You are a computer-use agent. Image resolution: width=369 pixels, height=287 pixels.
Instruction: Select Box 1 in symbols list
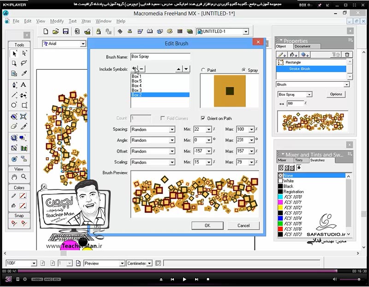[160, 76]
